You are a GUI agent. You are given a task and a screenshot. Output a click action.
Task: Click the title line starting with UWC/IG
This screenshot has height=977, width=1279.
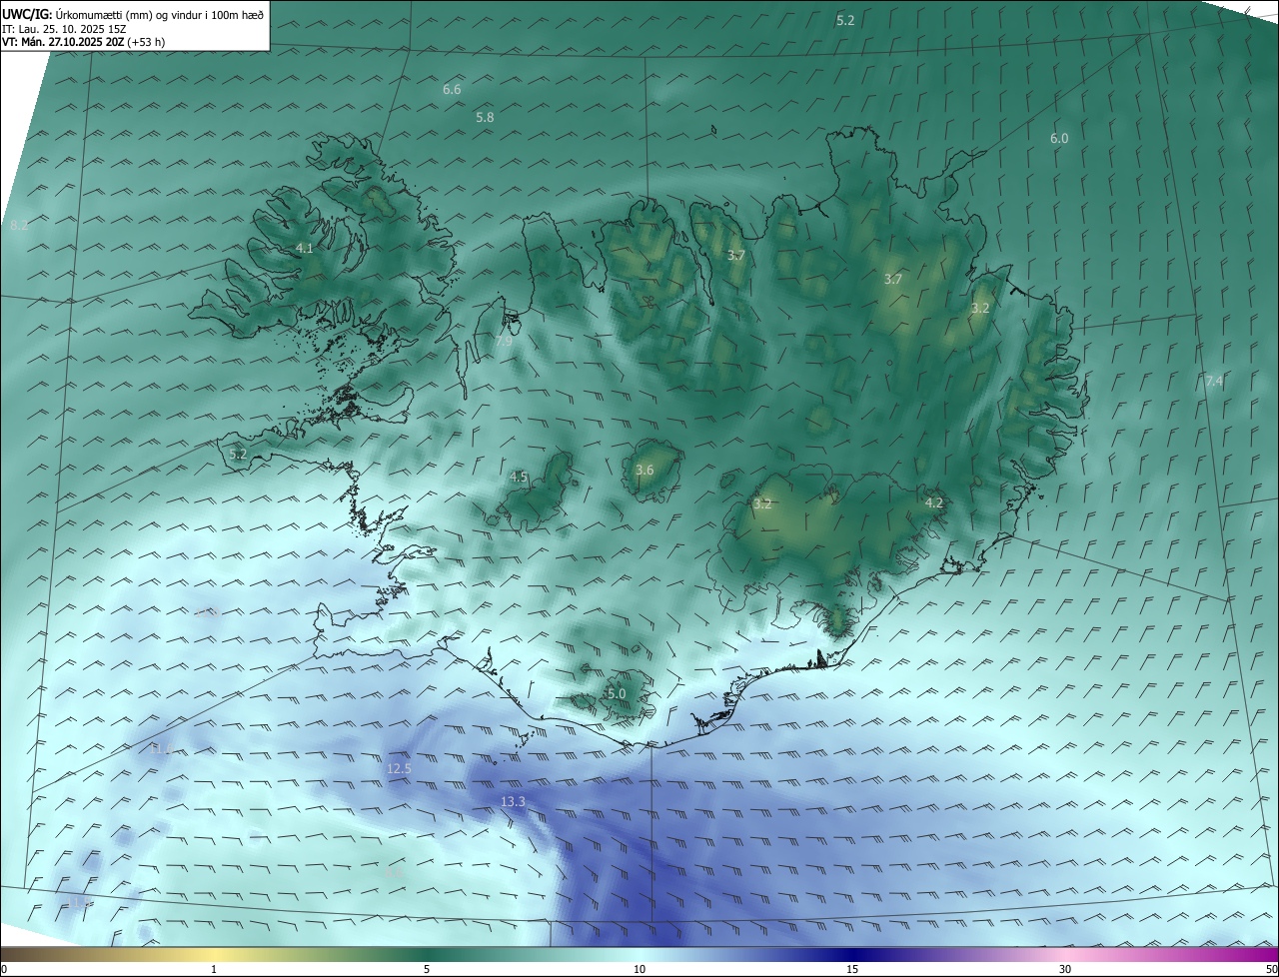[133, 14]
